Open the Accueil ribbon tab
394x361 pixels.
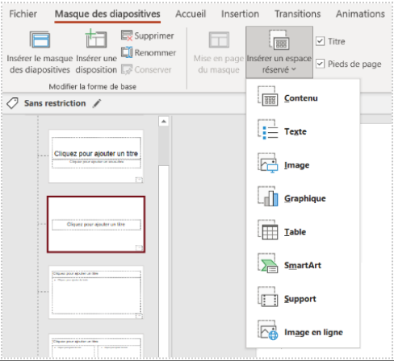point(191,14)
